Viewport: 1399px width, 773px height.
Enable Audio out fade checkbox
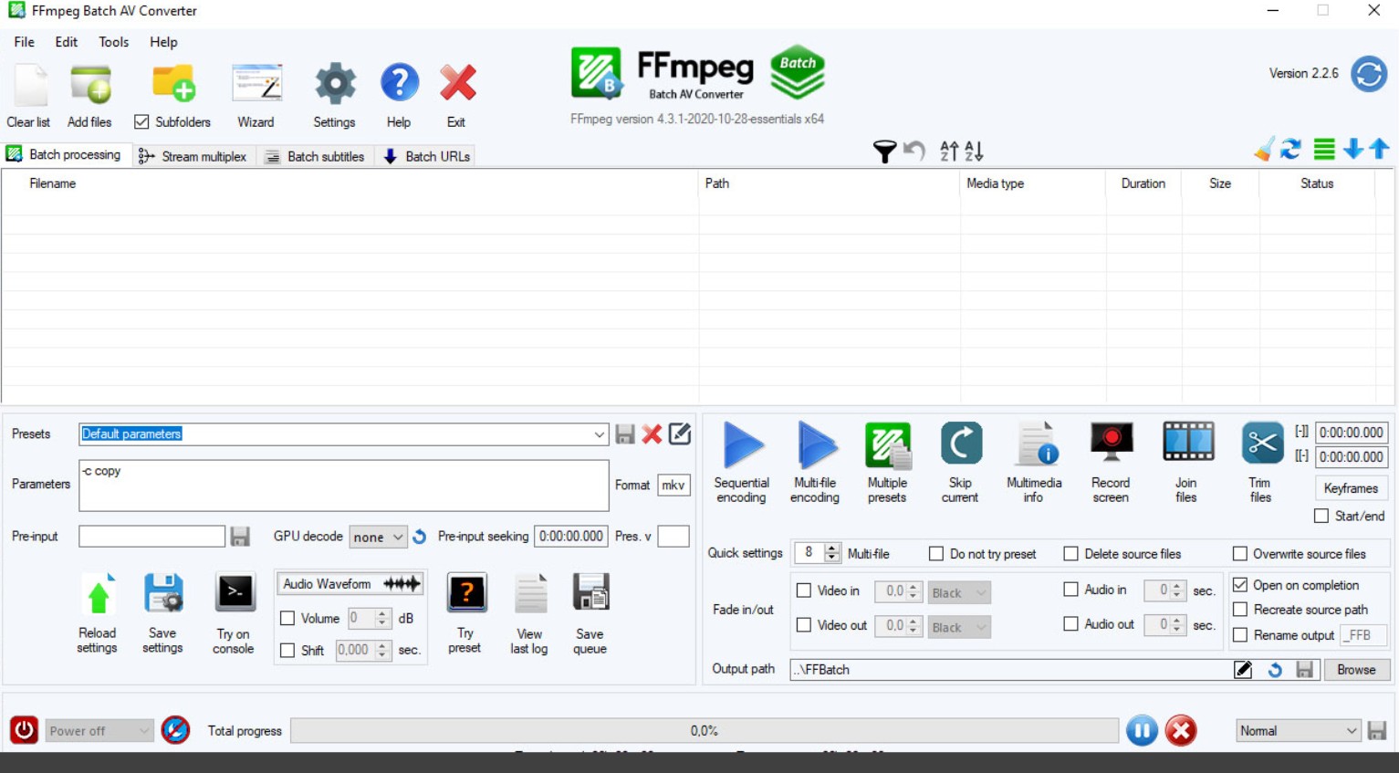coord(1071,625)
